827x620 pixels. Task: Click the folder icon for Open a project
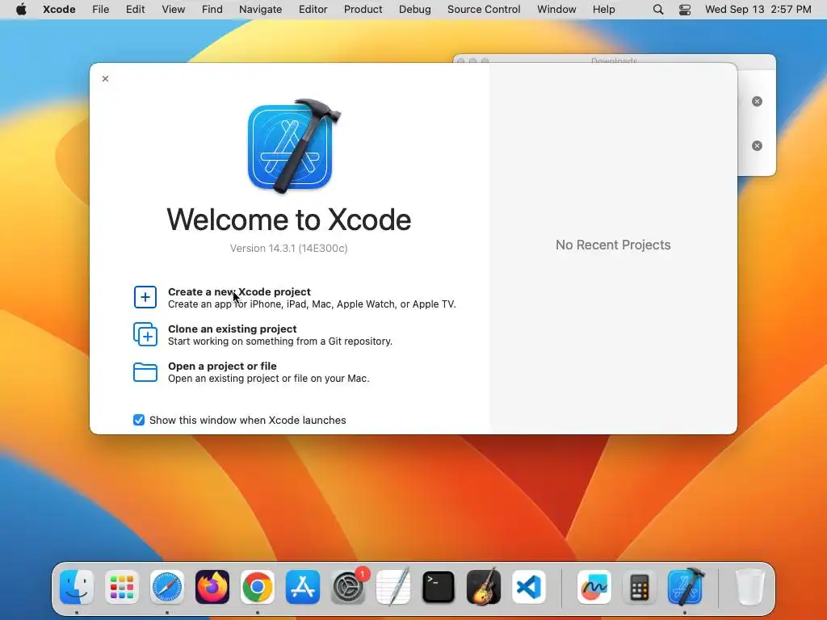(x=145, y=371)
